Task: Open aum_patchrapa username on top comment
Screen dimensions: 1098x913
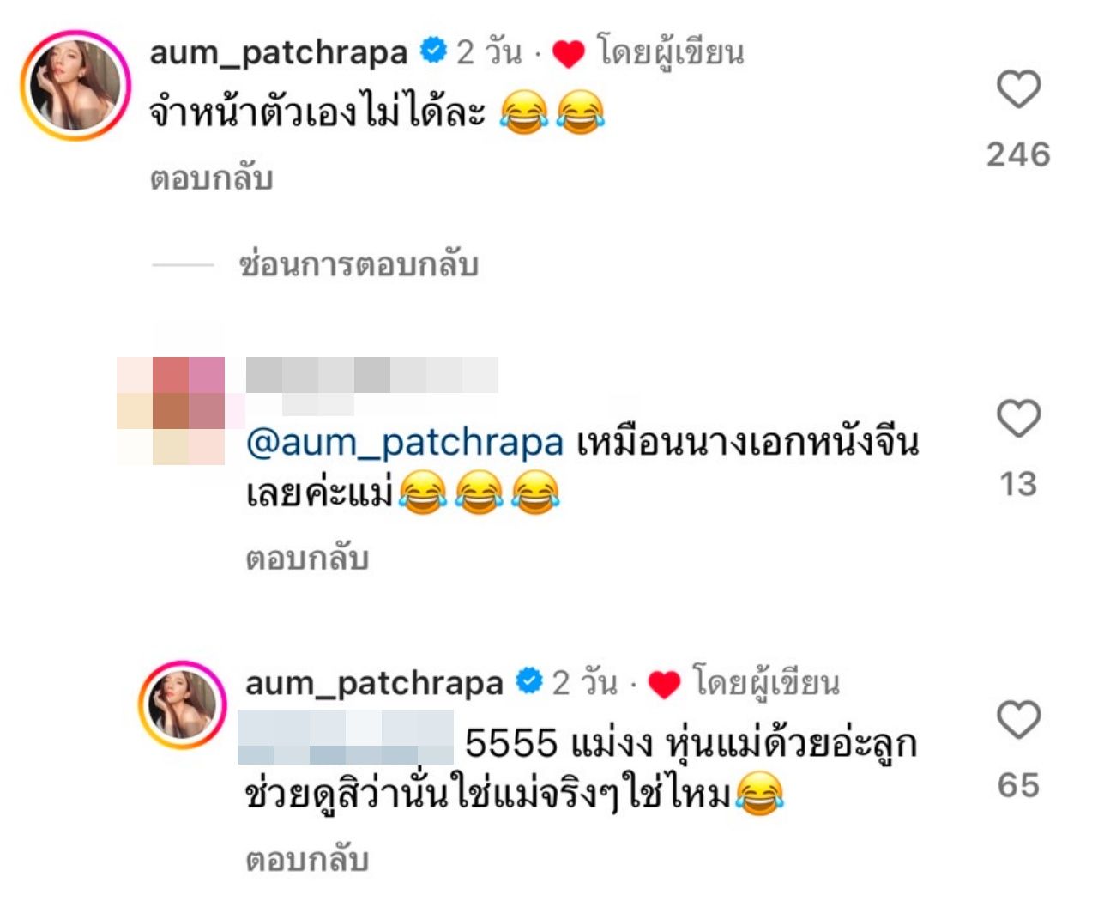Action: (x=279, y=53)
